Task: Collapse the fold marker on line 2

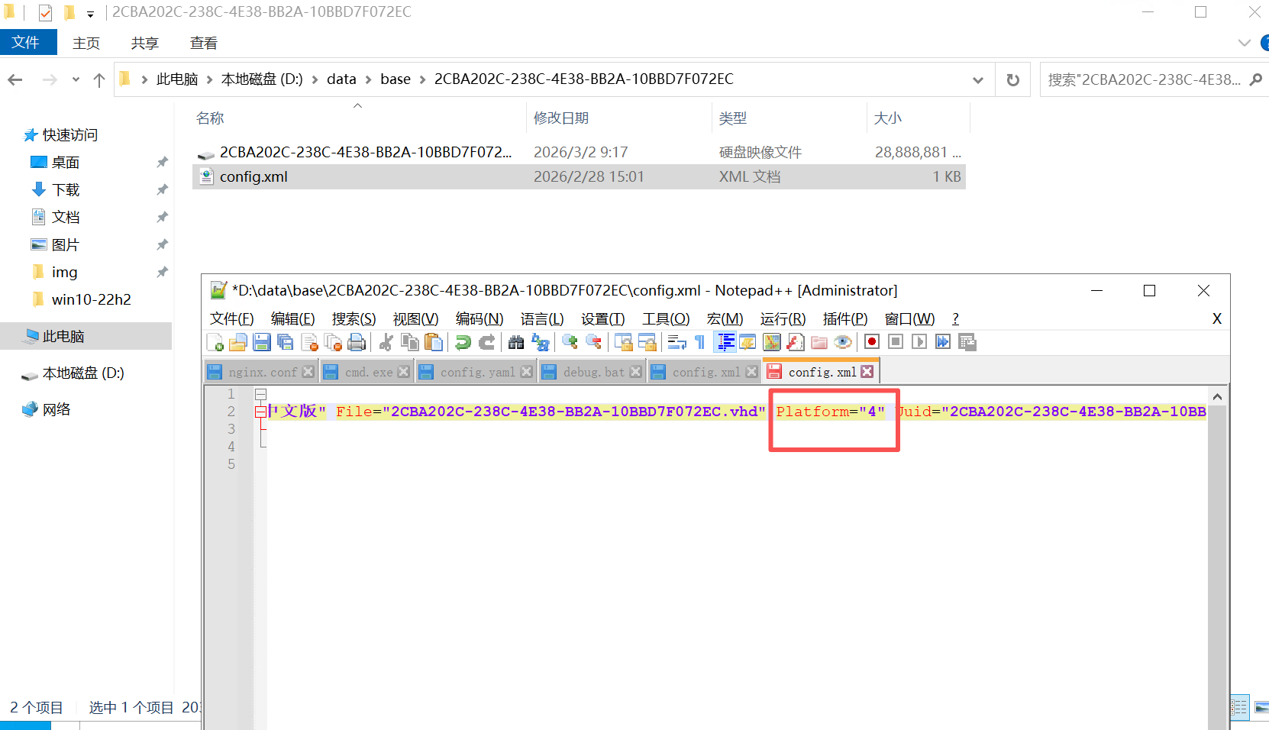Action: coord(260,412)
